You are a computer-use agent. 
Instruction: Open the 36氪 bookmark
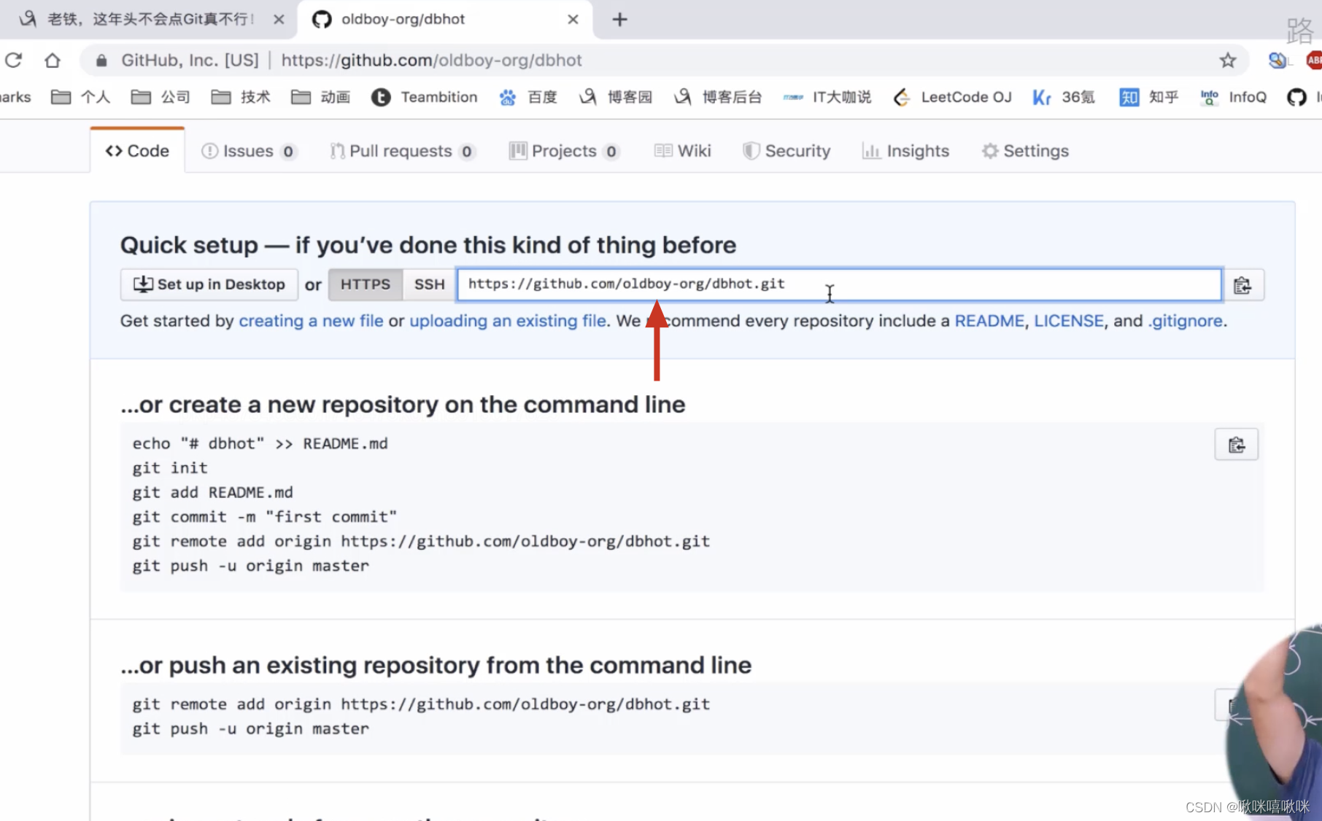coord(1064,97)
